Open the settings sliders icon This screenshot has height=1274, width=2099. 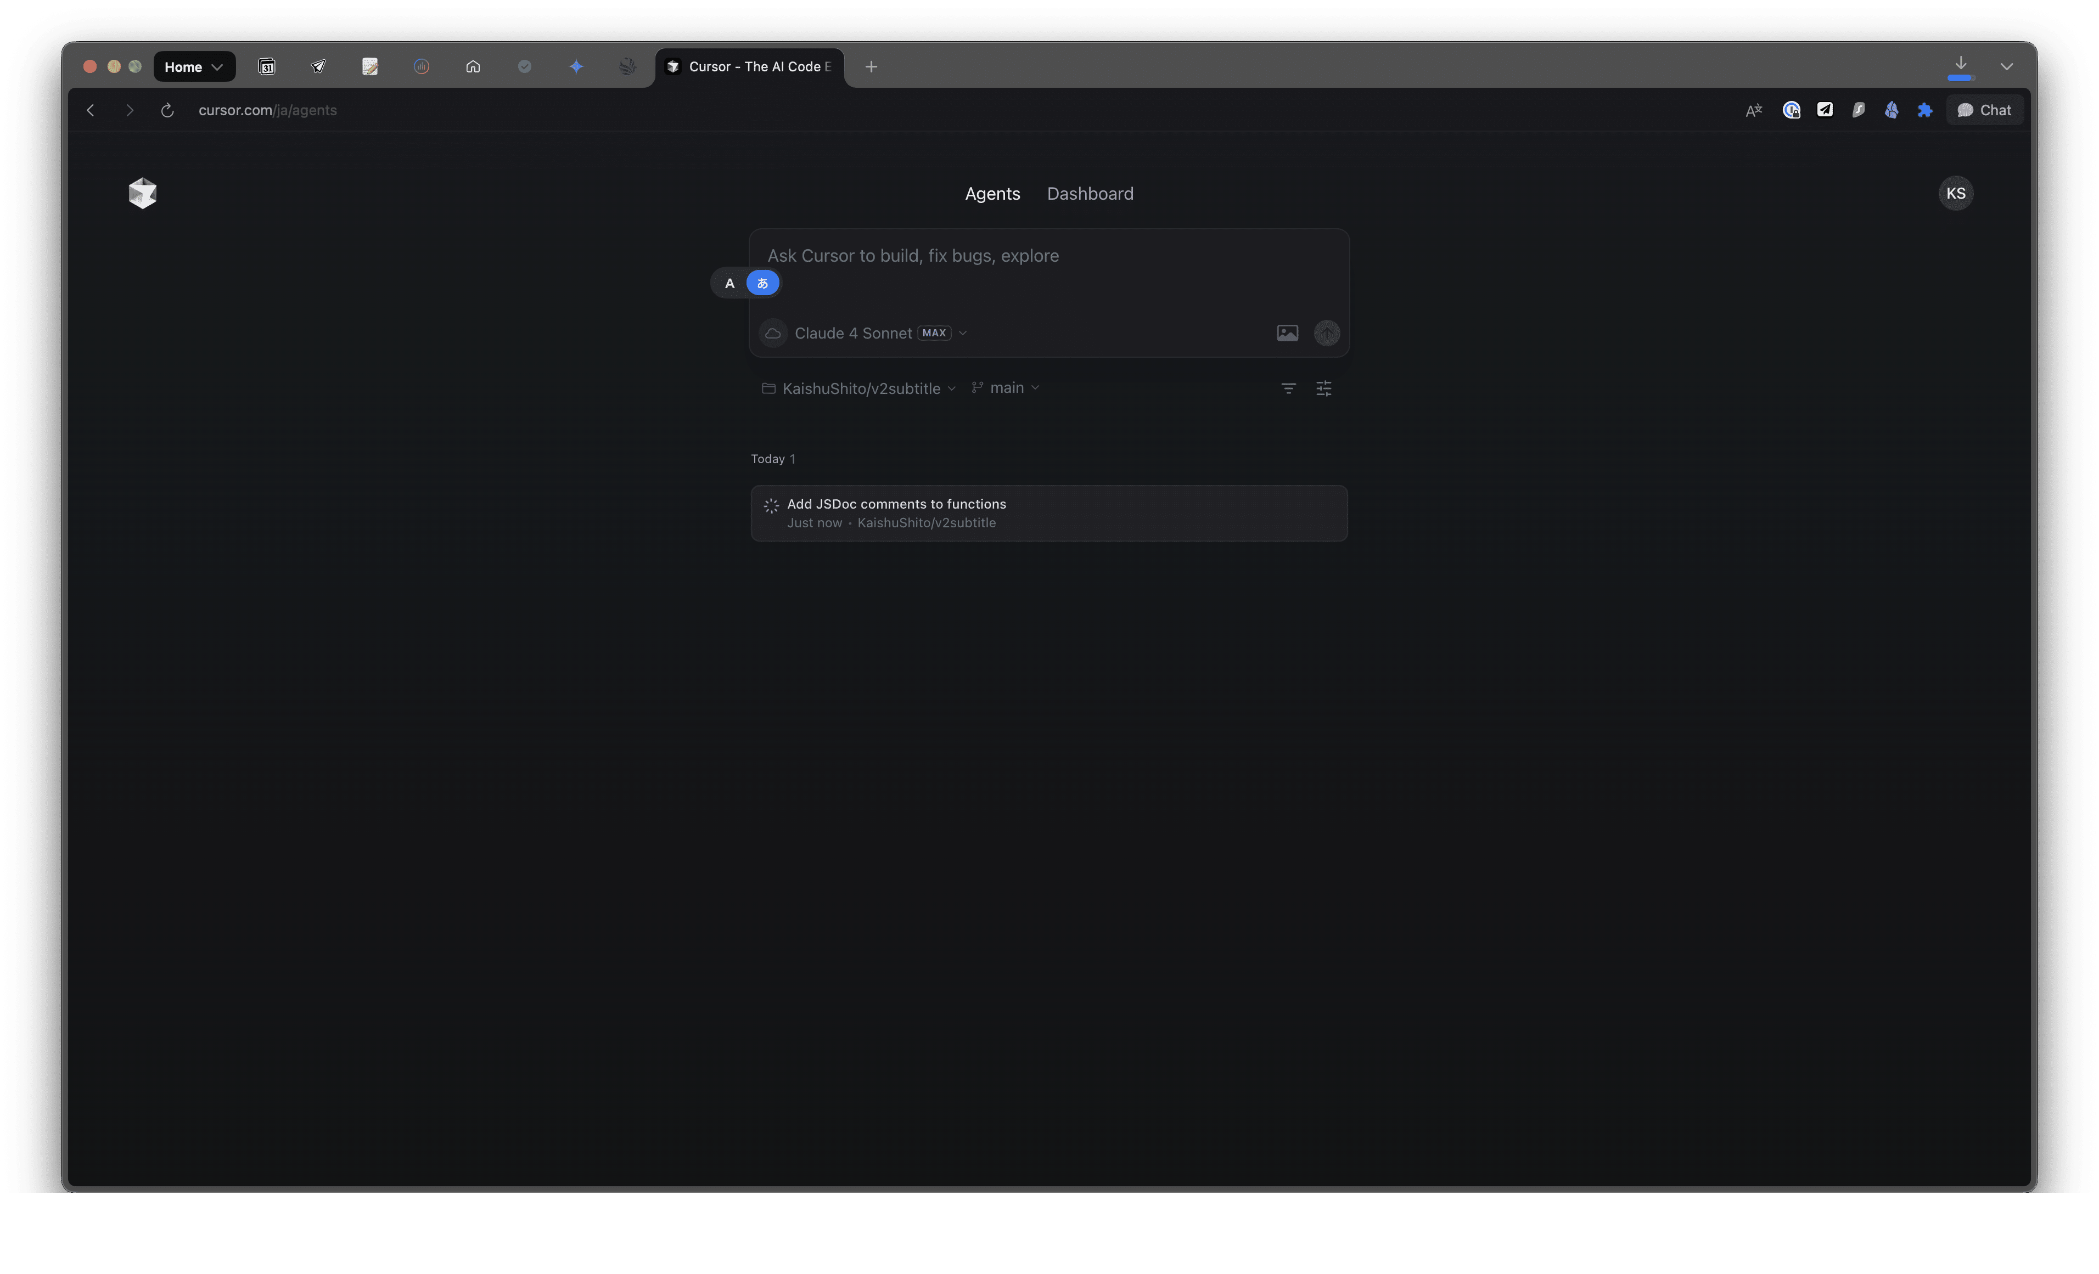click(1323, 388)
